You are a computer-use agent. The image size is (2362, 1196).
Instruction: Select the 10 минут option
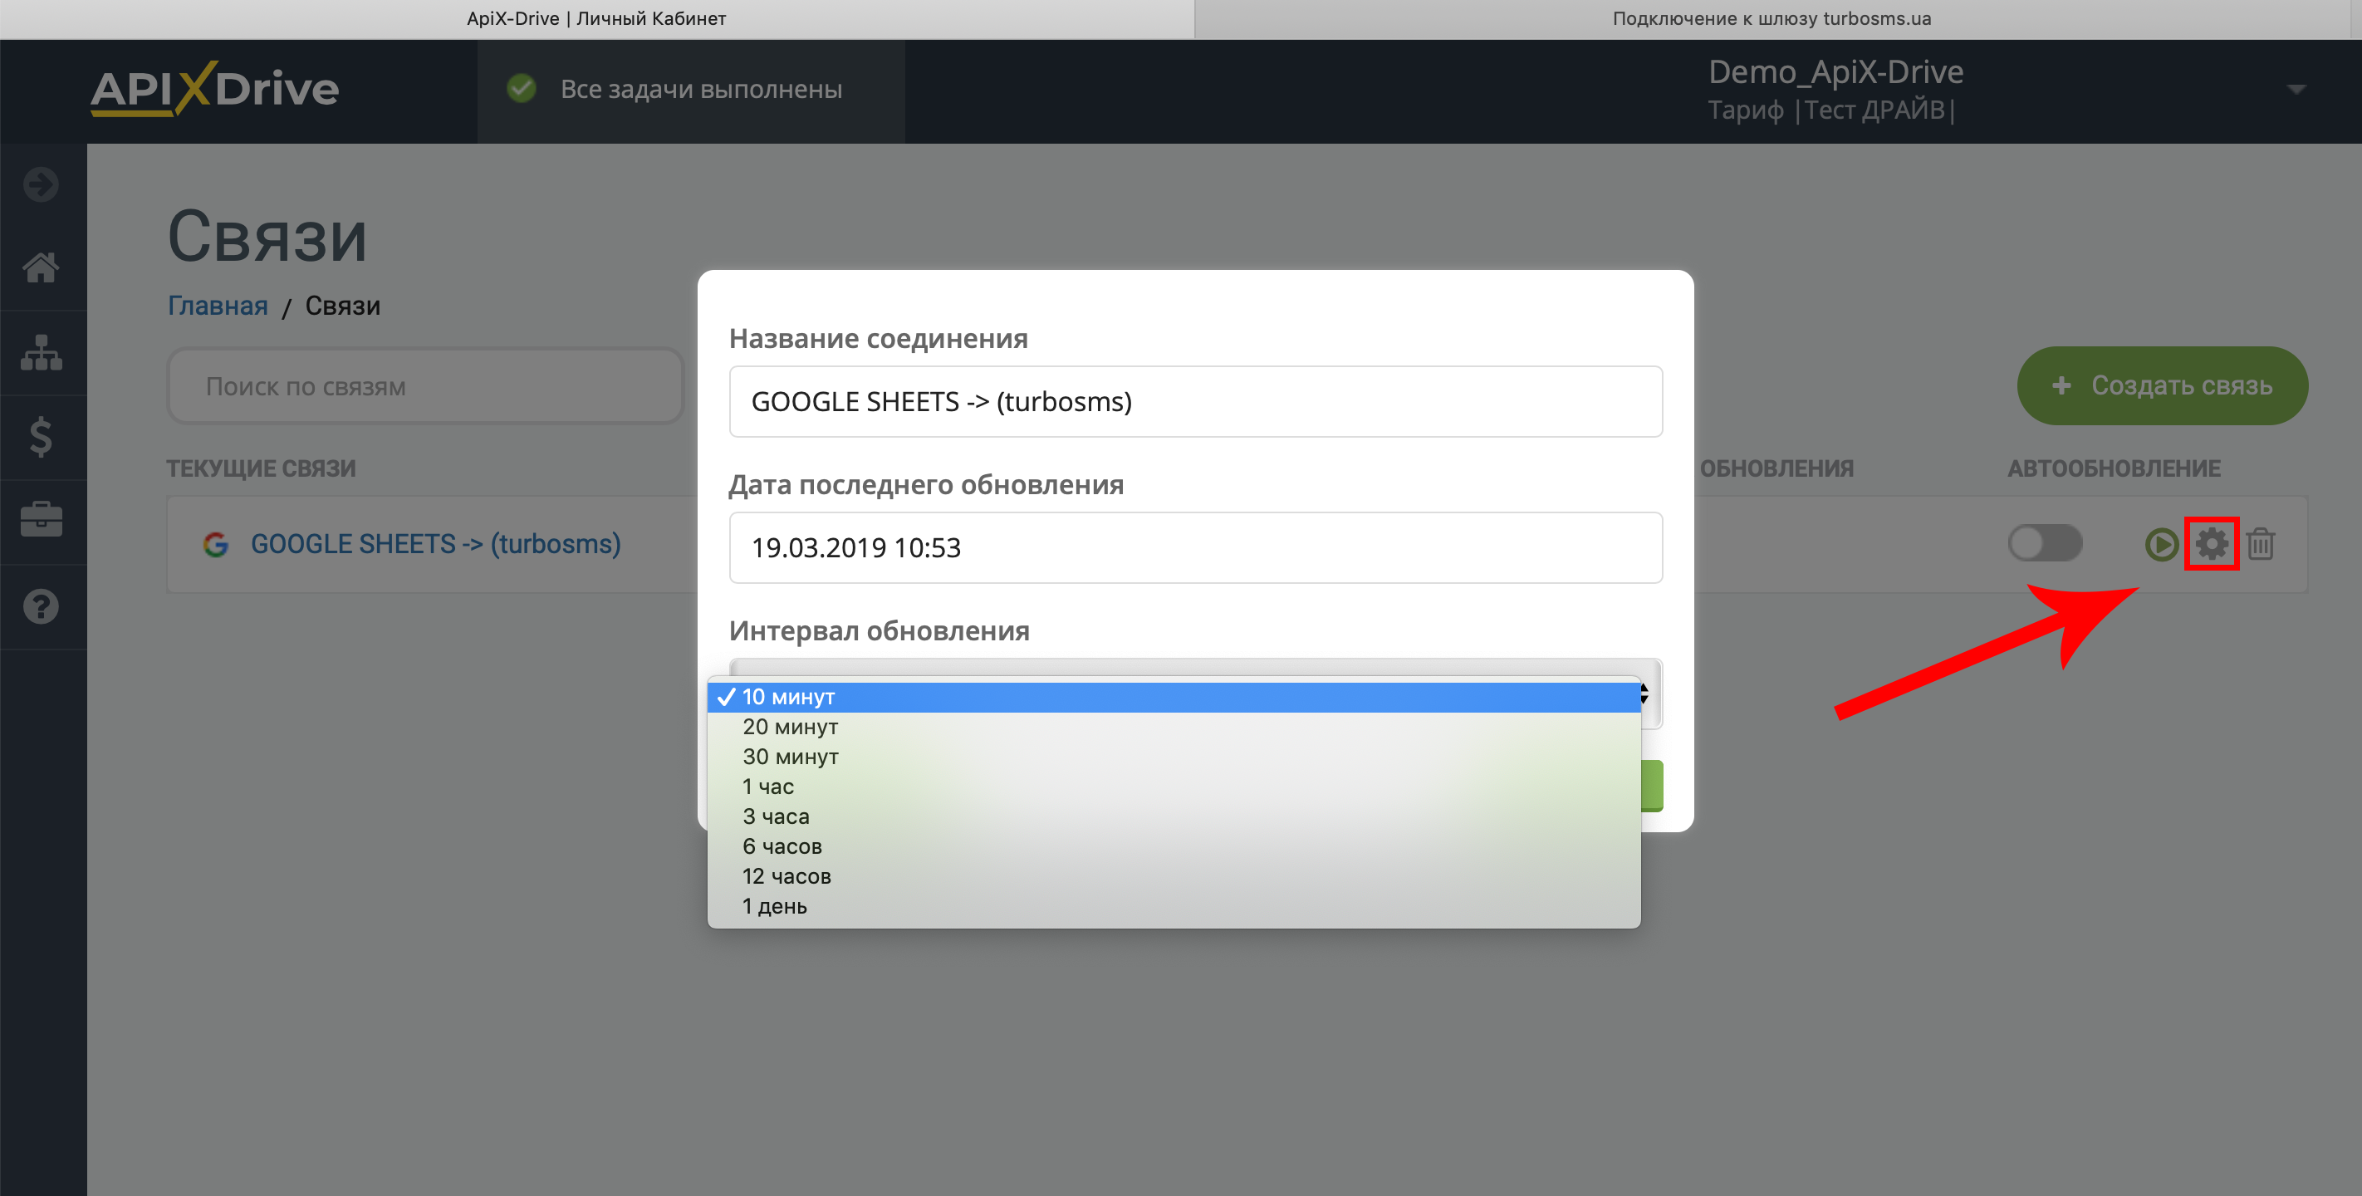point(1174,697)
